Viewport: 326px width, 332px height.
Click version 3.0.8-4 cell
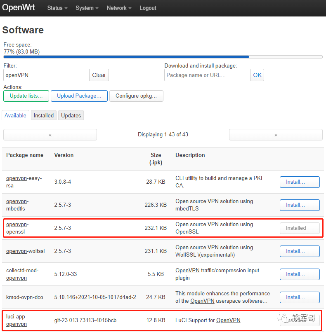tap(63, 182)
